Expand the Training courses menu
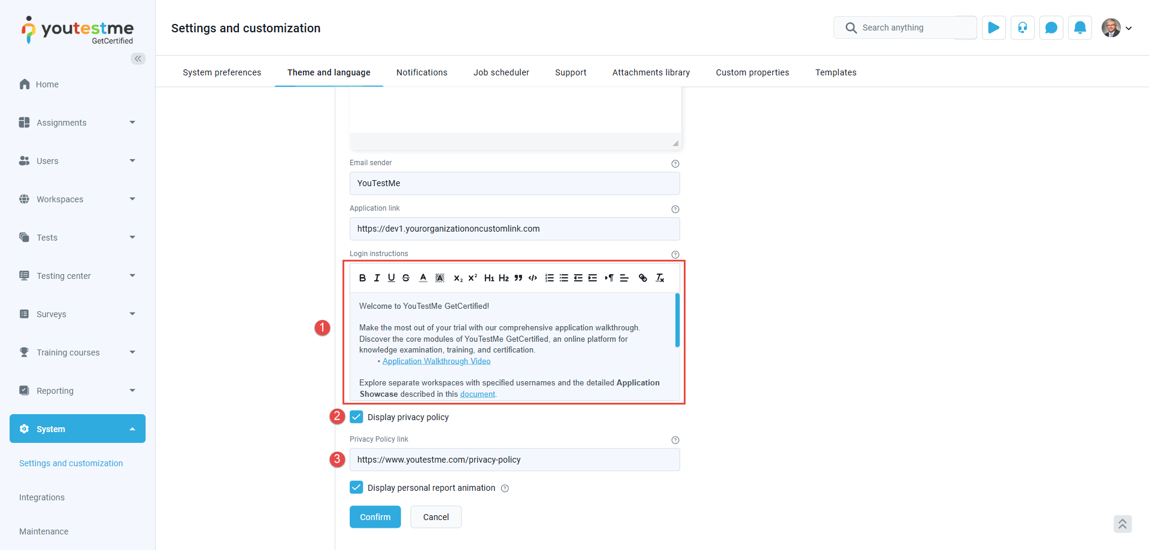This screenshot has width=1149, height=550. point(77,352)
